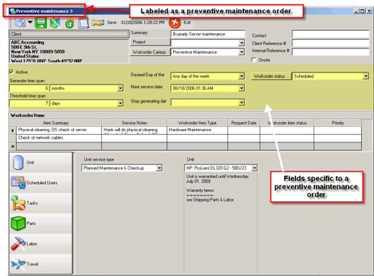Open the Labor panel in the sidebar
This screenshot has width=374, height=276.
tap(41, 244)
